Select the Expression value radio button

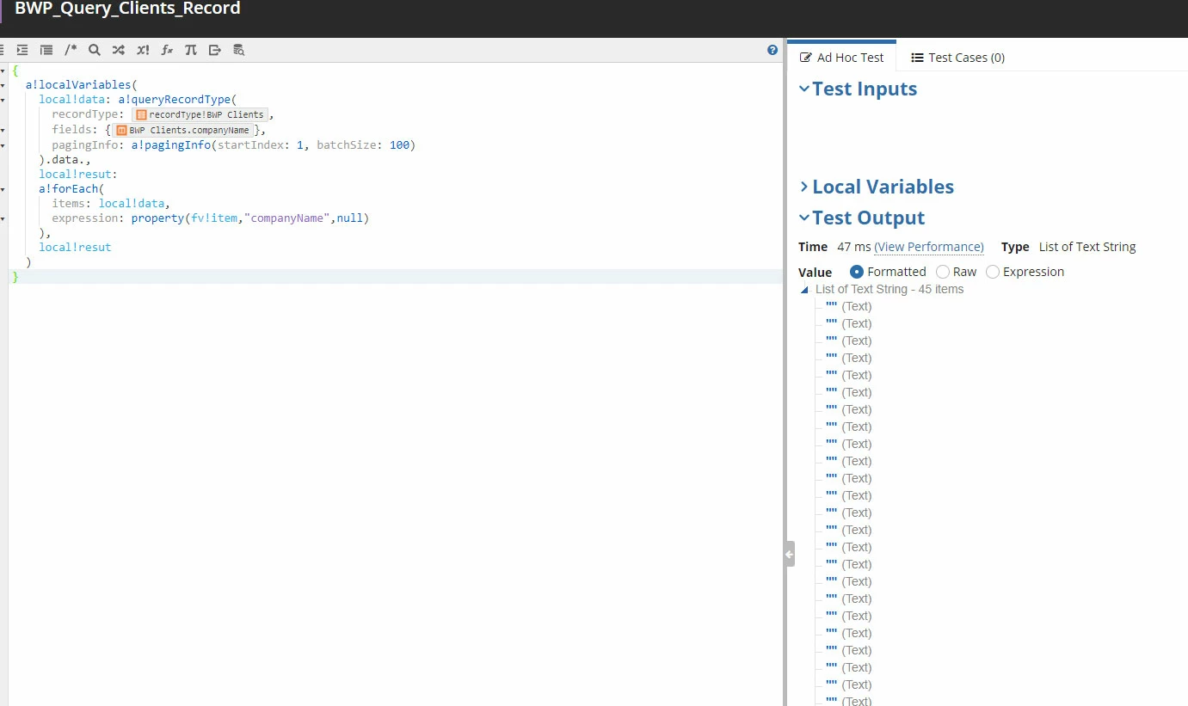pos(993,272)
